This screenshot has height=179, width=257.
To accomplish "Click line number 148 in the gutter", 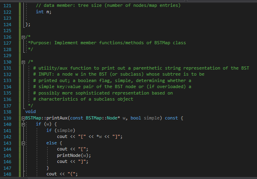I will pyautogui.click(x=7, y=174).
